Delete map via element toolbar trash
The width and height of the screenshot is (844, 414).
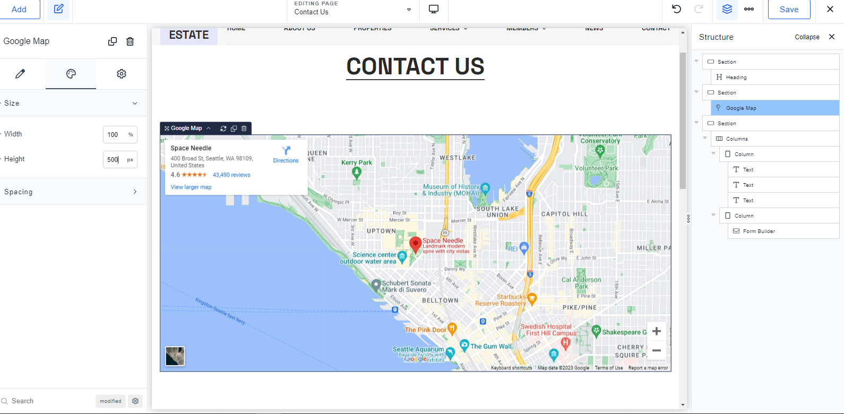244,128
